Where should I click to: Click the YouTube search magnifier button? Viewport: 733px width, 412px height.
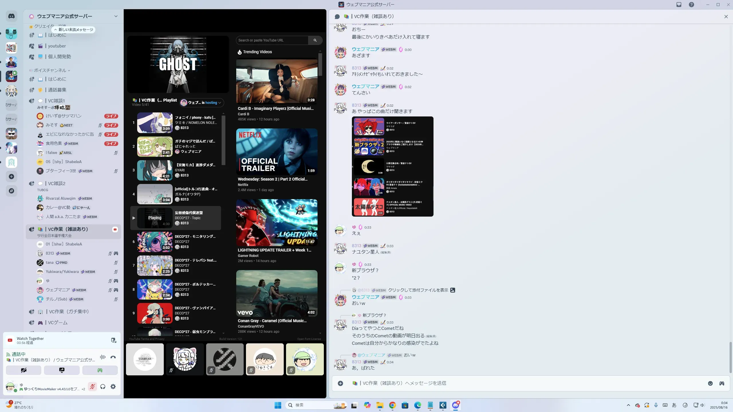[x=315, y=40]
